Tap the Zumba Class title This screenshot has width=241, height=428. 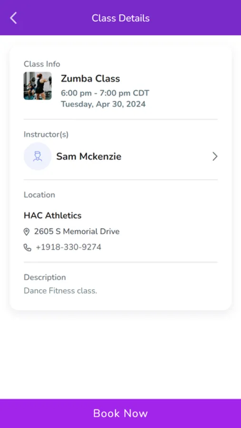pos(90,78)
